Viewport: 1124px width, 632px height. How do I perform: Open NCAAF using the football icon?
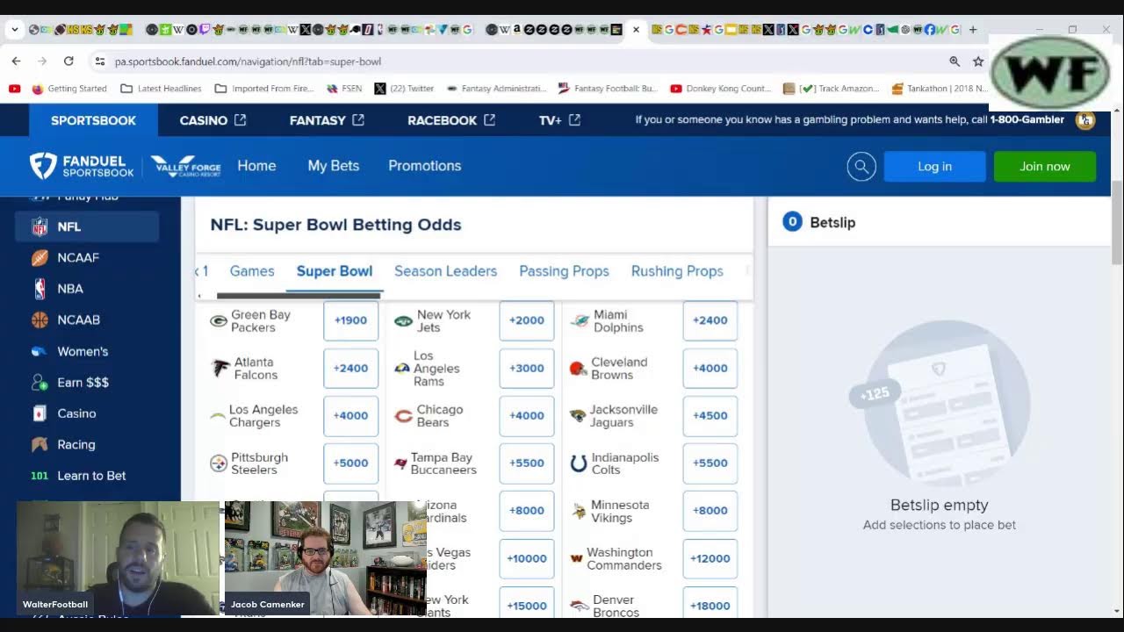pyautogui.click(x=40, y=257)
